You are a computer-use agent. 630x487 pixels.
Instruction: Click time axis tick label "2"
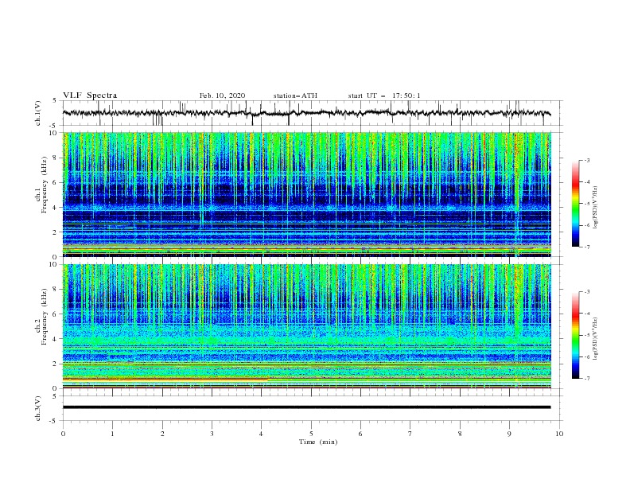(x=162, y=434)
